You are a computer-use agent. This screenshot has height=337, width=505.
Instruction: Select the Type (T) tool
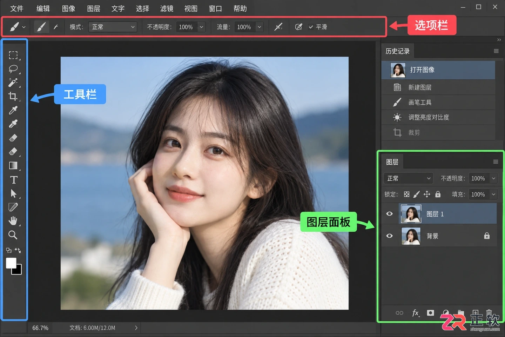click(x=14, y=180)
